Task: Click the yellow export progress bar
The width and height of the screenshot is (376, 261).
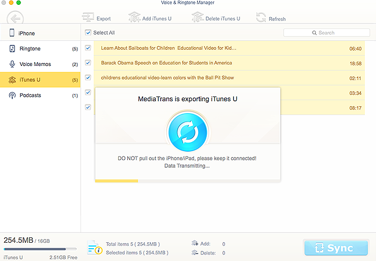Action: [117, 181]
